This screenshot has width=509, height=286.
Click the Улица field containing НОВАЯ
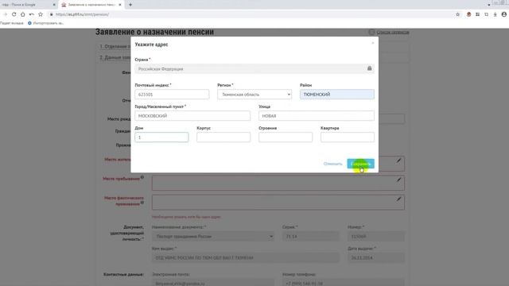point(317,116)
